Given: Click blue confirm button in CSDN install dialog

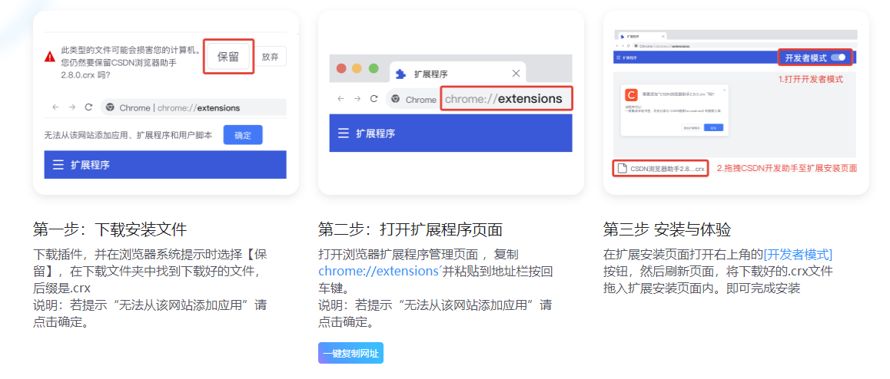Looking at the screenshot, I should point(713,127).
